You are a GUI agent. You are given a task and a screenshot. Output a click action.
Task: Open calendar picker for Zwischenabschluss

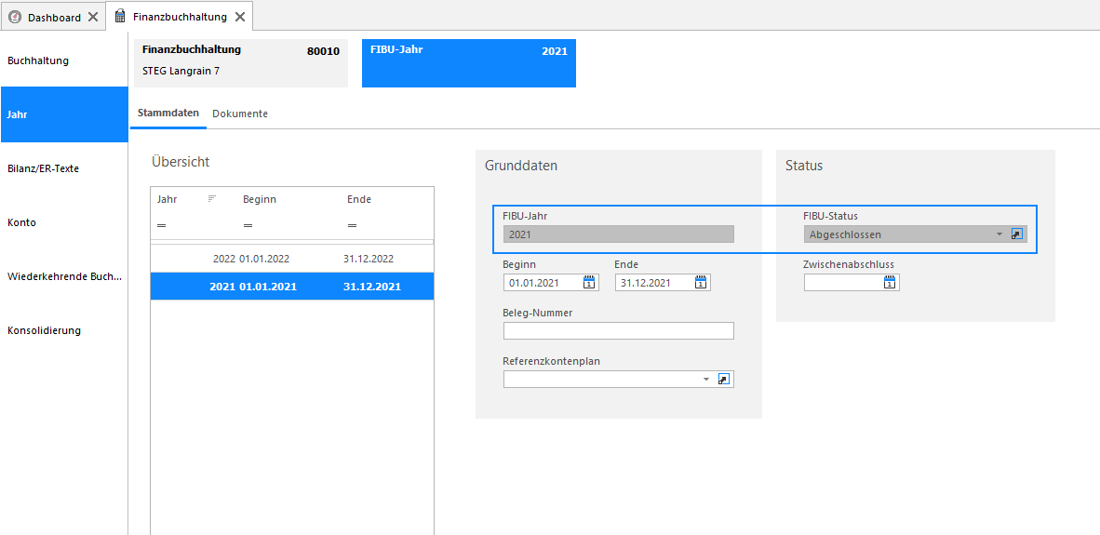(x=889, y=283)
